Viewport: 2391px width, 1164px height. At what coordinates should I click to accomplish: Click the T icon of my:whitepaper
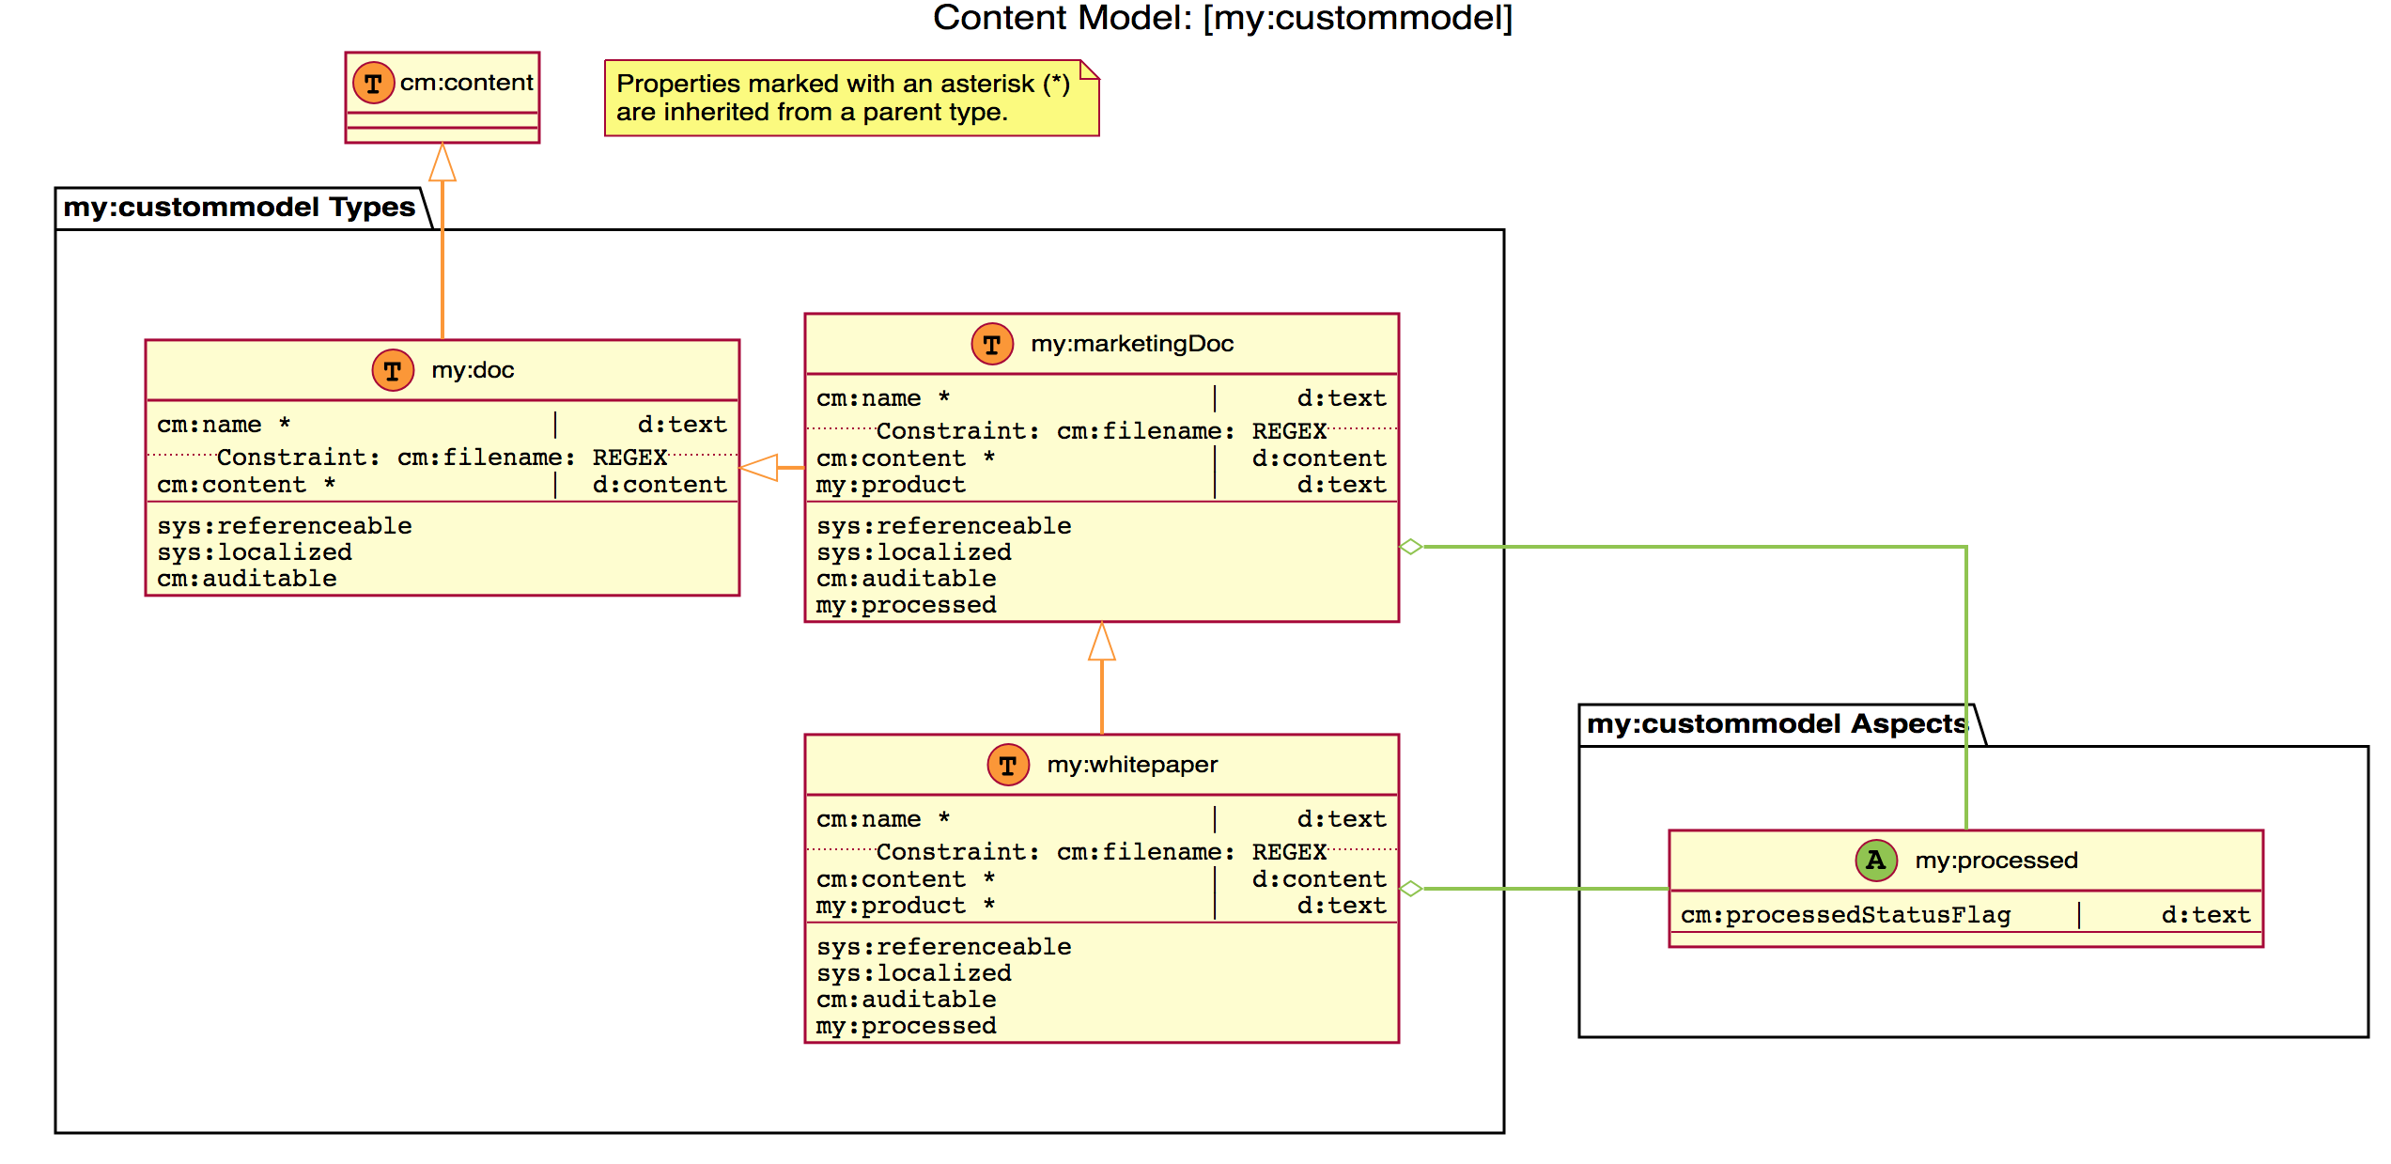1008,765
